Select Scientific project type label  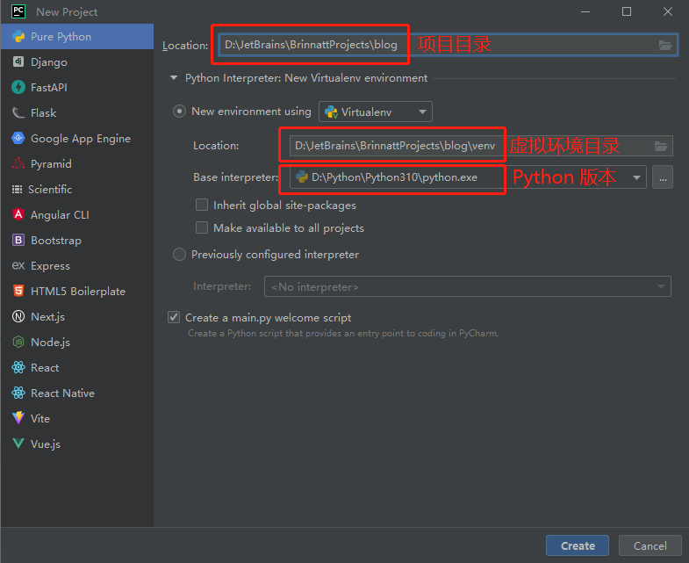[x=50, y=190]
